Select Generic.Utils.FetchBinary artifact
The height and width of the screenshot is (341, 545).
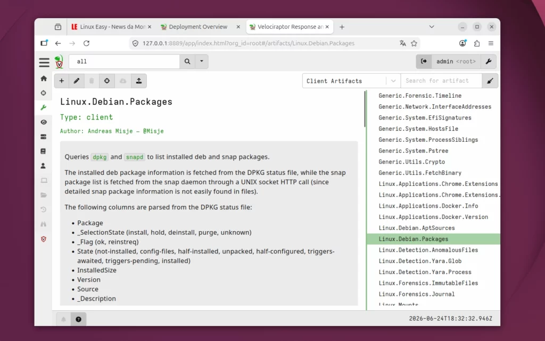420,173
